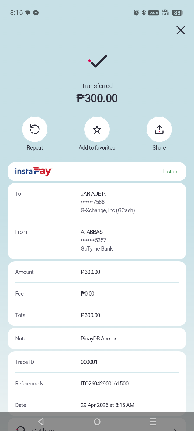The image size is (194, 431).
Task: Click the big checkmark success icon
Action: pyautogui.click(x=97, y=61)
